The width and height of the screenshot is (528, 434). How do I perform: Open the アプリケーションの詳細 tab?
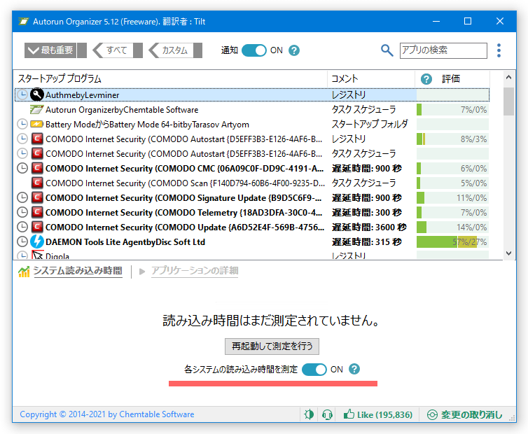[x=195, y=271]
